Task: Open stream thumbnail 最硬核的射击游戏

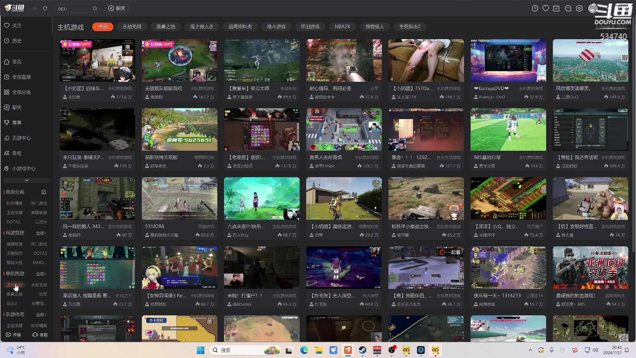Action: [x=590, y=268]
